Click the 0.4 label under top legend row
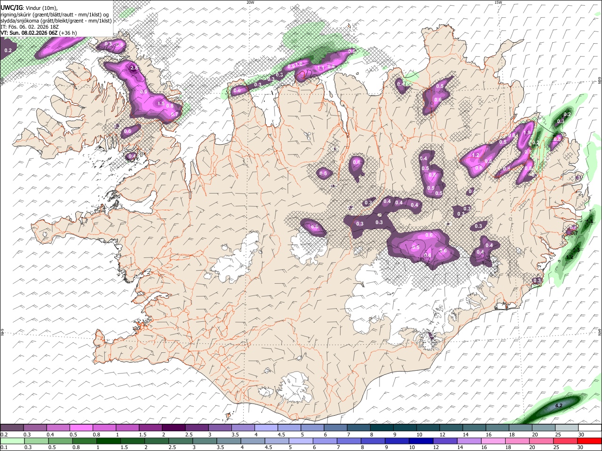Viewport: 602px width, 451px height. click(50, 435)
